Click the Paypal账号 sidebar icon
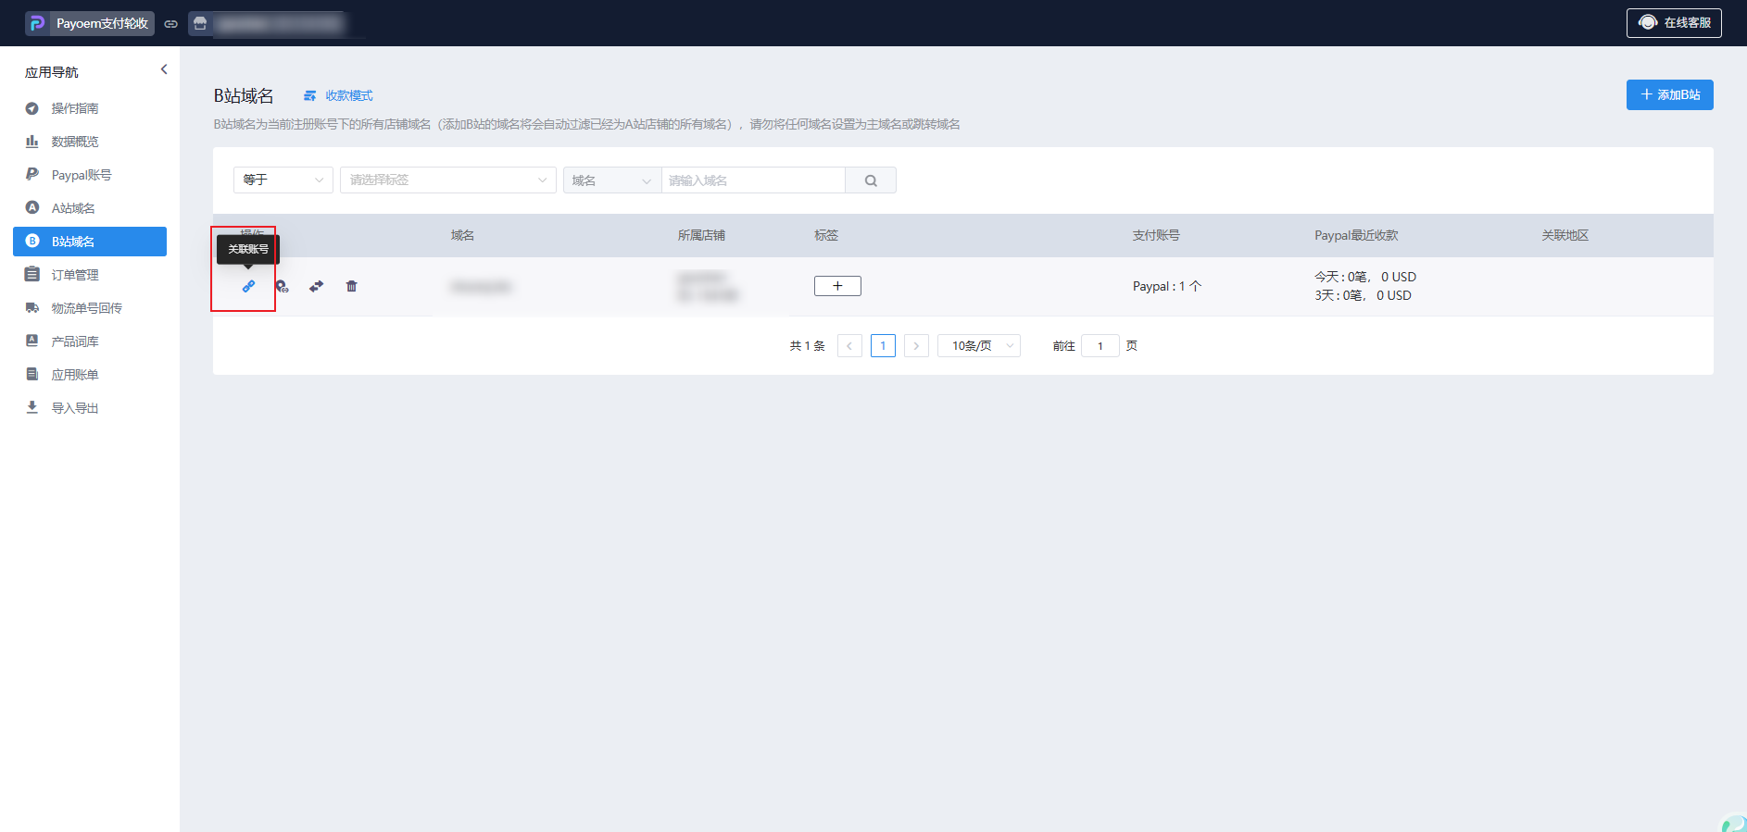 (x=32, y=174)
